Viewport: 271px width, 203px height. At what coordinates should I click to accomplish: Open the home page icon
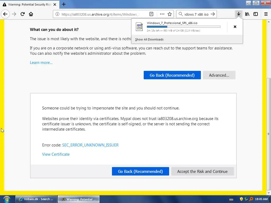tap(31, 14)
